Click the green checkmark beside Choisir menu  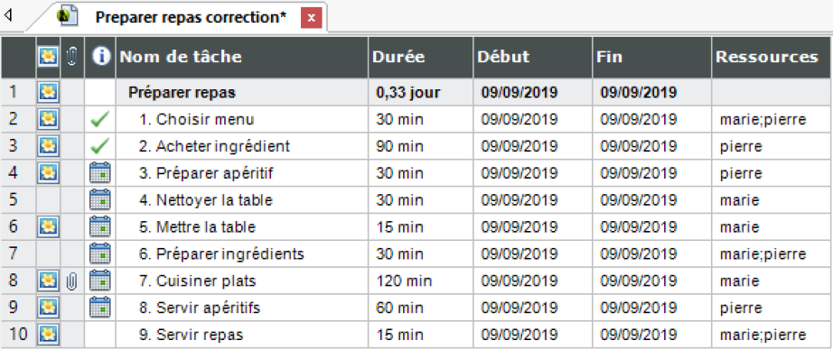(x=100, y=120)
